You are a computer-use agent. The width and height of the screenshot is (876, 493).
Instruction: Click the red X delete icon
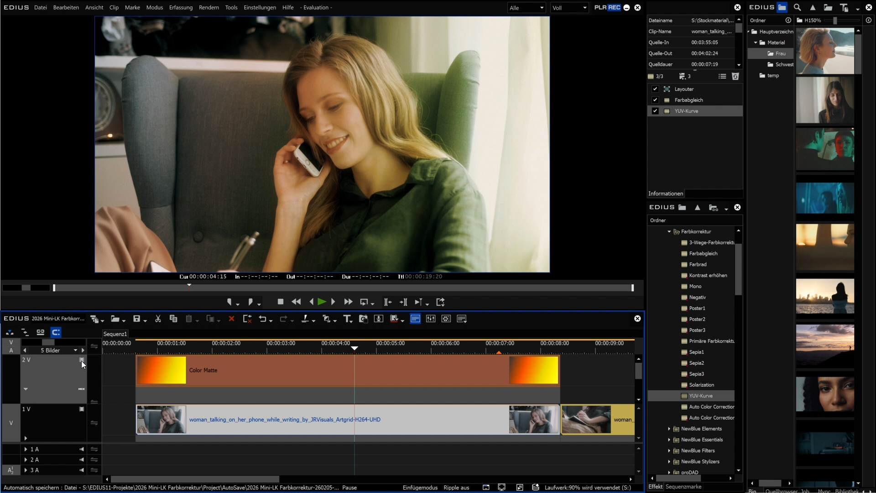point(231,319)
